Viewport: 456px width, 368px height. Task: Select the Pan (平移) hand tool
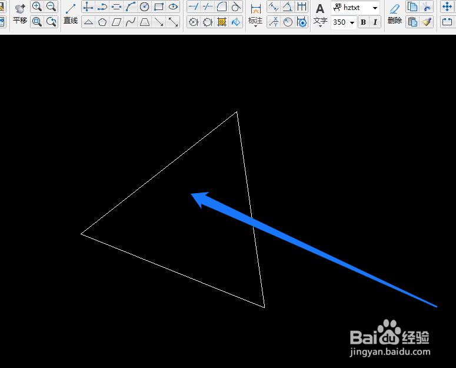tap(20, 14)
